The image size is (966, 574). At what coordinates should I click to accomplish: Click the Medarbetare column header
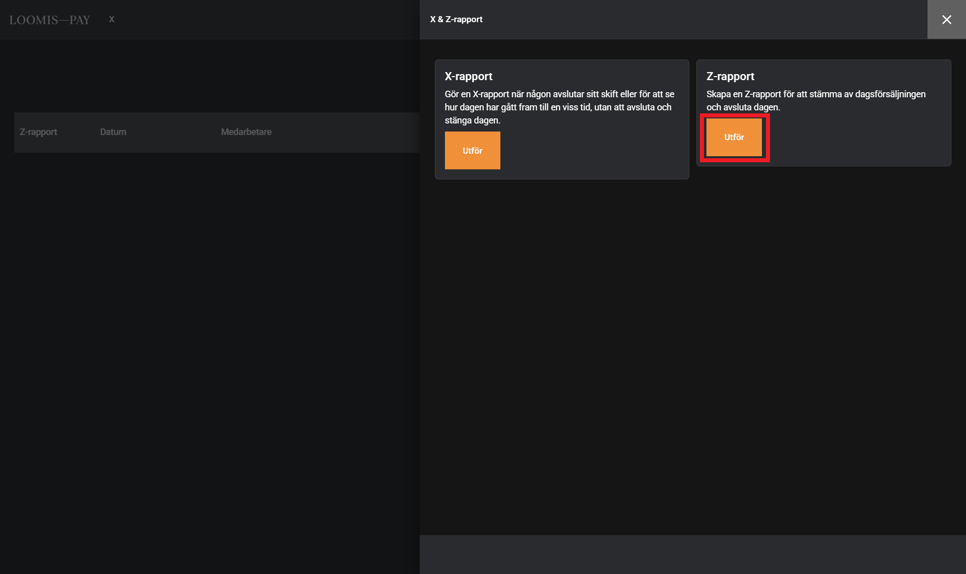point(246,132)
